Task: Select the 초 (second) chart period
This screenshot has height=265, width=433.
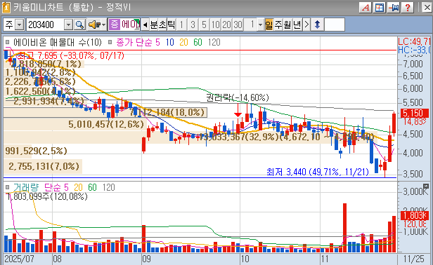Action: pos(162,25)
